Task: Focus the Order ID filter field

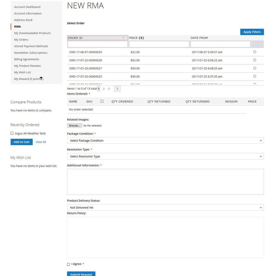Action: 98,45
